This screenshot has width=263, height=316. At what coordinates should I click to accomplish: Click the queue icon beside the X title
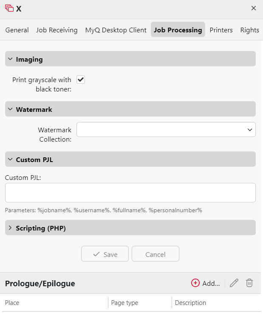tap(9, 8)
